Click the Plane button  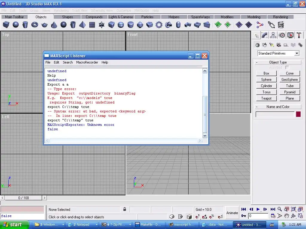290,98
